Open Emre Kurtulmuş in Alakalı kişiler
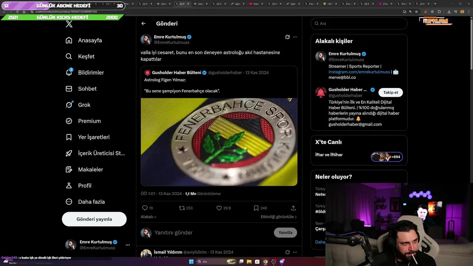Screen dimensions: 473x266 pos(344,54)
